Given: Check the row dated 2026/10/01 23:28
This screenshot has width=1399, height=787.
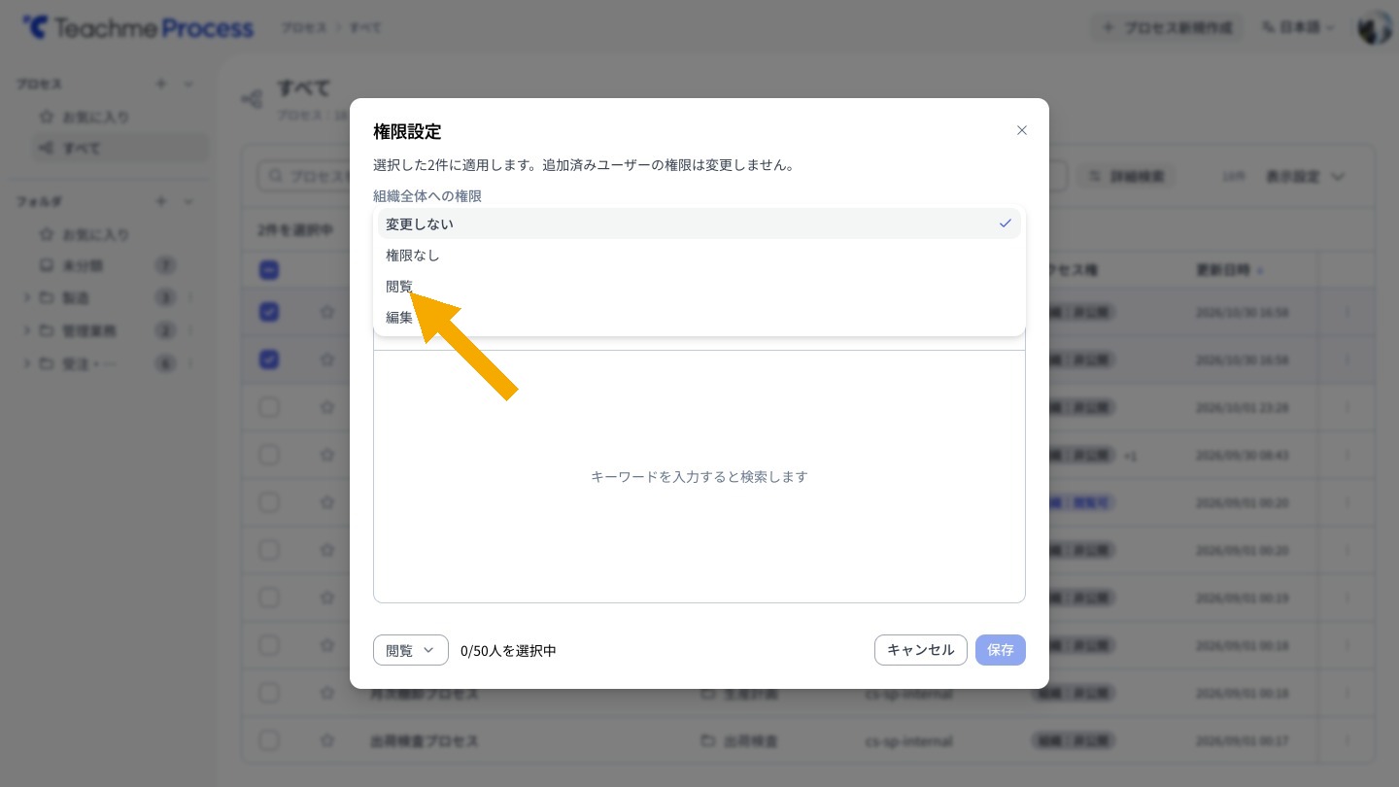Looking at the screenshot, I should point(269,407).
